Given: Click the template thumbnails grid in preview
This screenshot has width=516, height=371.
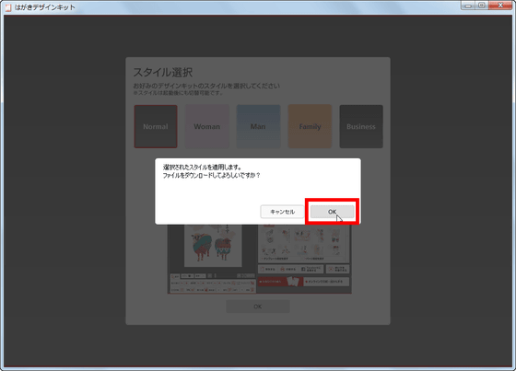Looking at the screenshot, I should click(303, 243).
